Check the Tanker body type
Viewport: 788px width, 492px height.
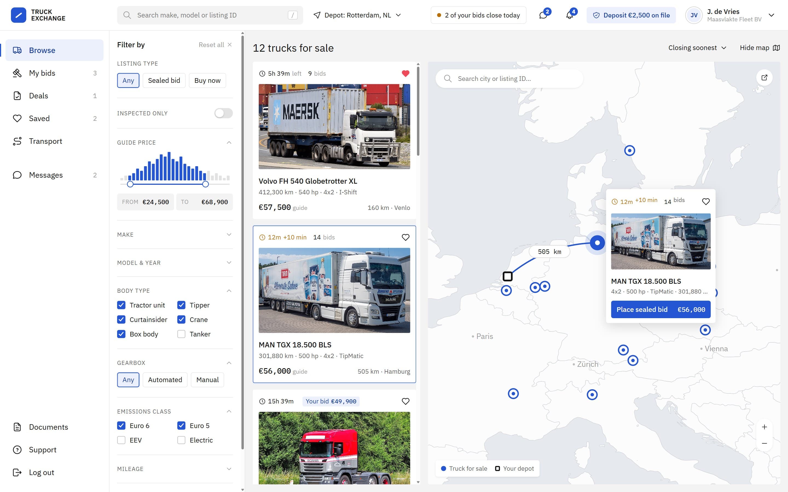181,334
